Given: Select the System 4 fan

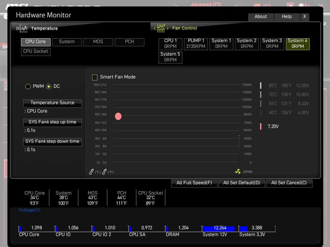Looking at the screenshot, I should (297, 44).
